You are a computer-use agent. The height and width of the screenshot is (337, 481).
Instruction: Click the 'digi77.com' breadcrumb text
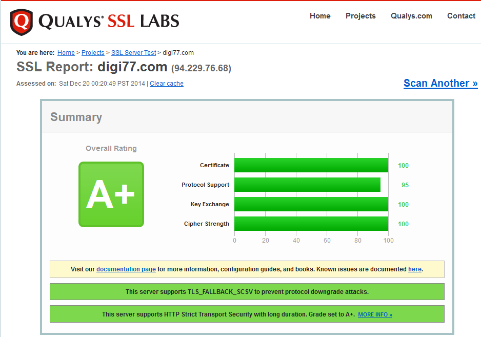[x=178, y=53]
